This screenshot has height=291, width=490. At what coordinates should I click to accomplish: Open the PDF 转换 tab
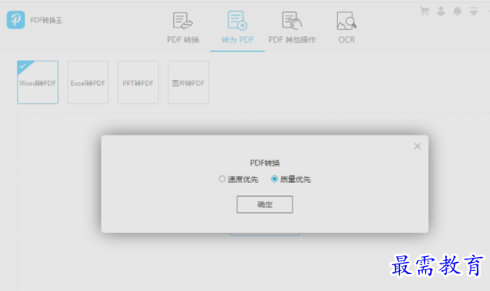[183, 27]
